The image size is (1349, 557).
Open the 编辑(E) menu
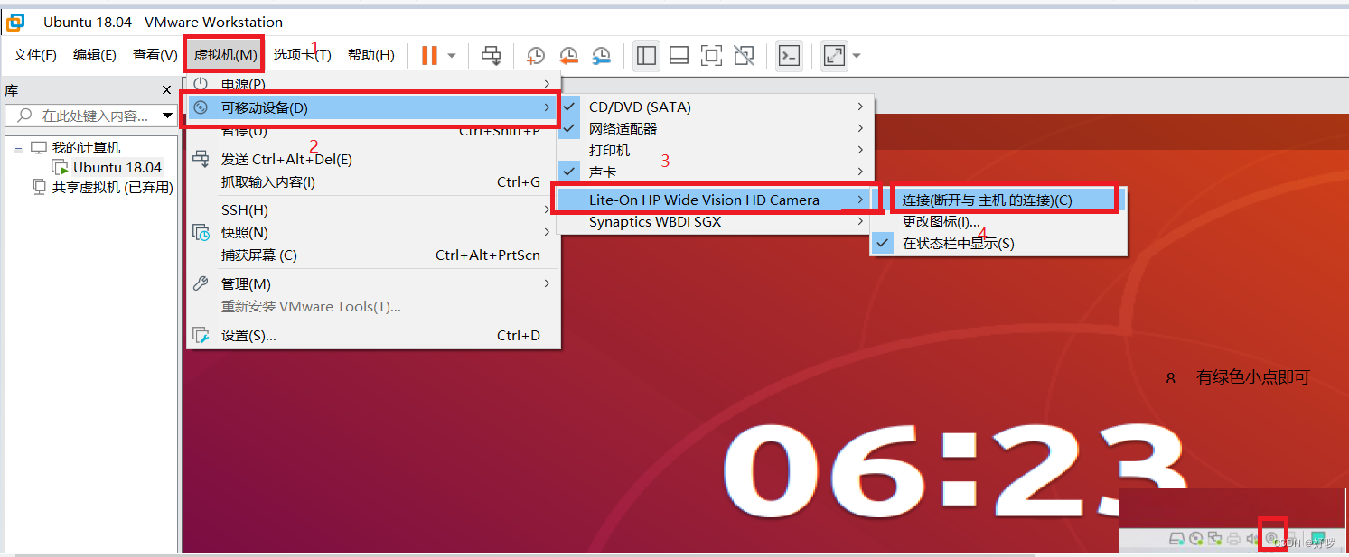pyautogui.click(x=95, y=55)
